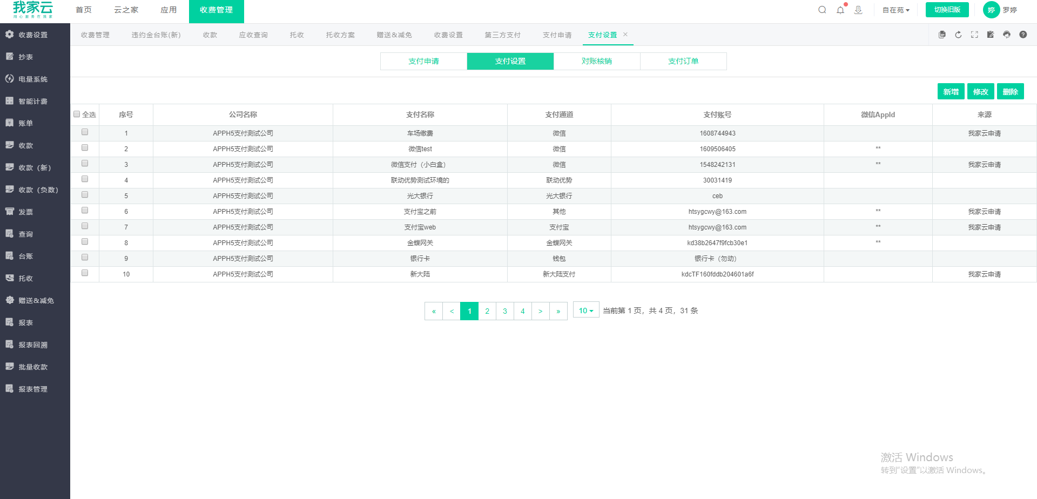Switch to 支付订单 sub-tab
Image resolution: width=1037 pixels, height=499 pixels.
683,61
